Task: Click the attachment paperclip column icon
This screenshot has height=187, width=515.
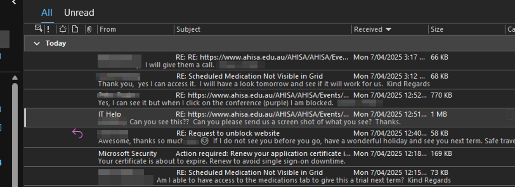Action: pos(89,29)
